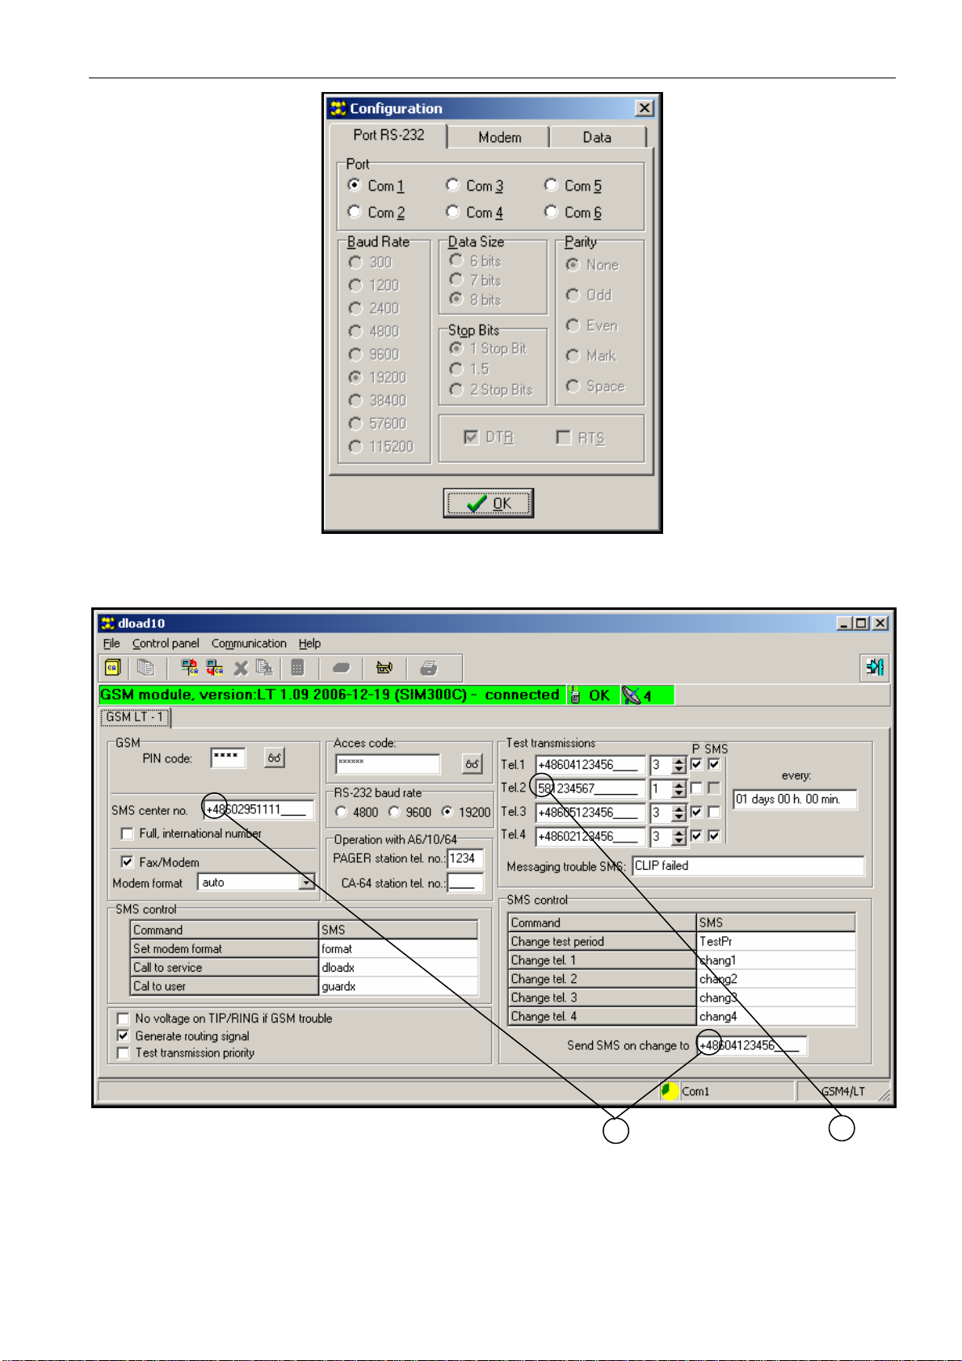Close the Configuration dialog

[x=644, y=108]
